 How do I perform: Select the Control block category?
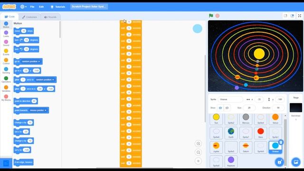point(6,61)
